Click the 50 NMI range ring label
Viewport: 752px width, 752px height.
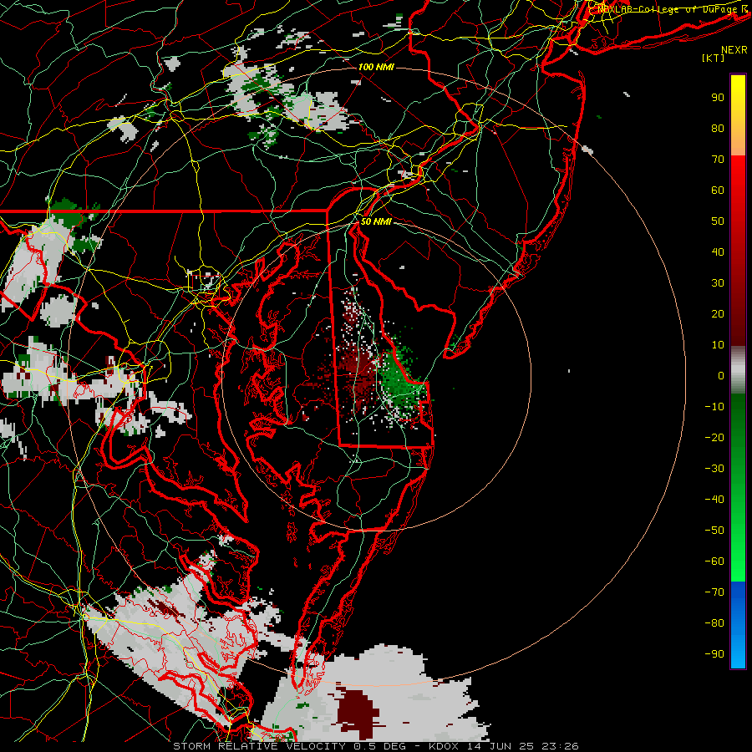click(x=376, y=221)
